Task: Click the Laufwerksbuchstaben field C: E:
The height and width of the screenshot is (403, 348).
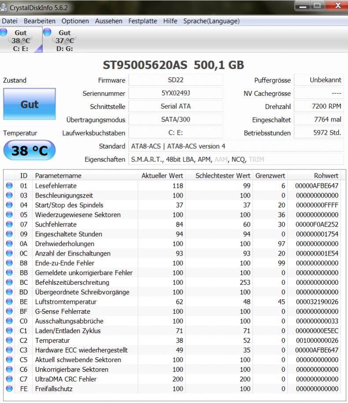Action: tap(176, 132)
